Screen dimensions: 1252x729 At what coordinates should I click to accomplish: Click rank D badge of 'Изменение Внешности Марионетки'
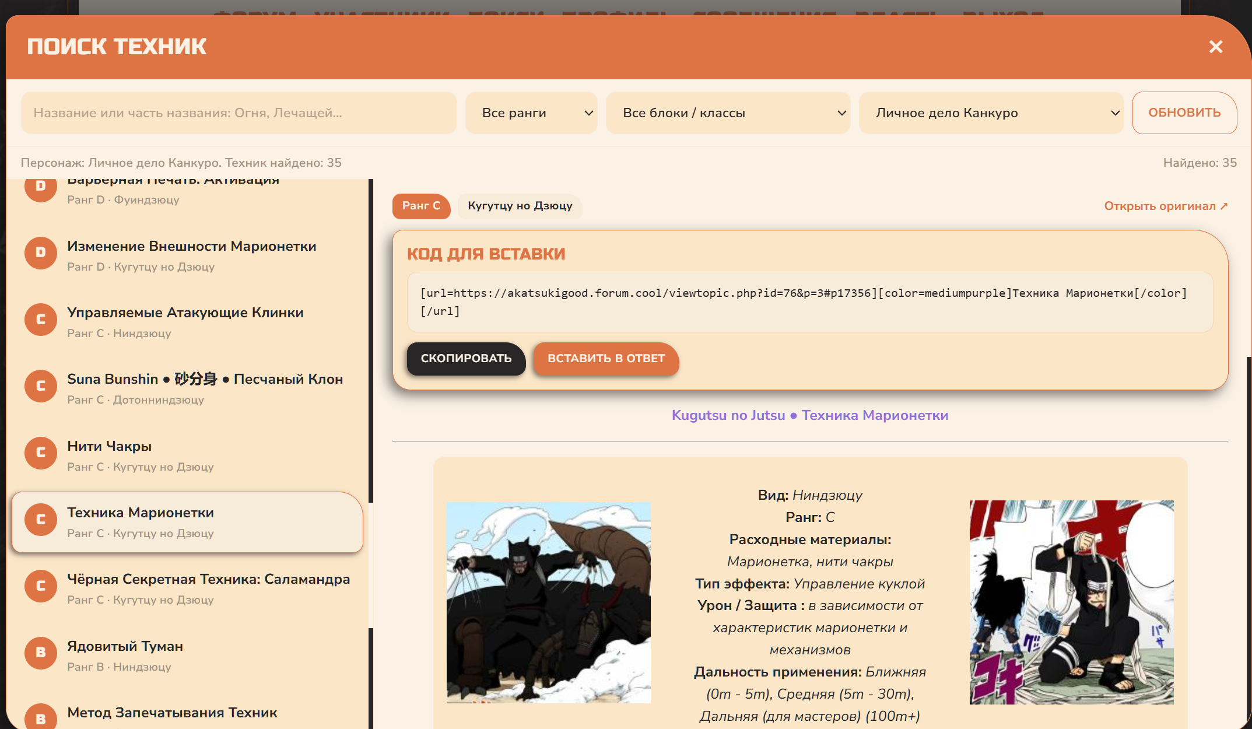coord(41,253)
